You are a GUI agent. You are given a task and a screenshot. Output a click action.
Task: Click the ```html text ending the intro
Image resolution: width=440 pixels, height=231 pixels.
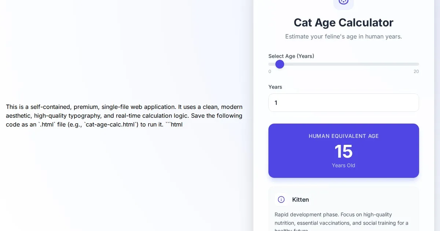tap(174, 124)
